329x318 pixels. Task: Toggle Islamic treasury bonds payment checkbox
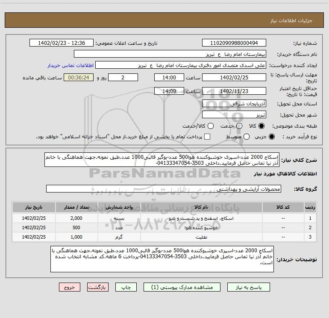pos(207,137)
